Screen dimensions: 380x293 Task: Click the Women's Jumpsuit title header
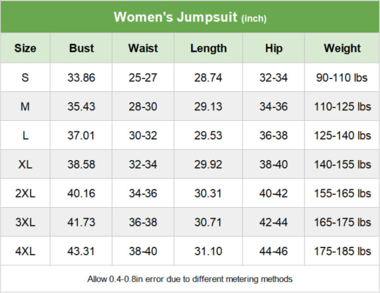click(x=190, y=17)
